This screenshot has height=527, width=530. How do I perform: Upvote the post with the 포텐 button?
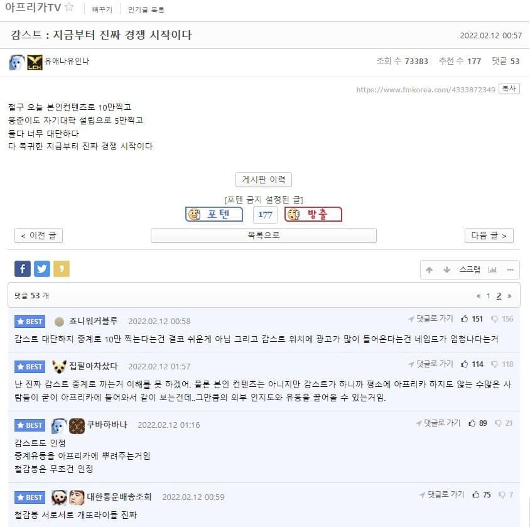pyautogui.click(x=214, y=214)
